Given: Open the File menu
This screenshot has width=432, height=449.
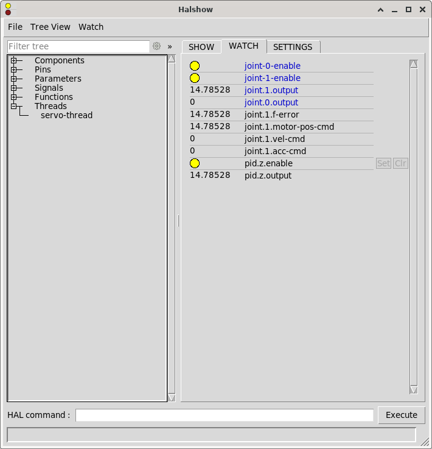Looking at the screenshot, I should [15, 27].
